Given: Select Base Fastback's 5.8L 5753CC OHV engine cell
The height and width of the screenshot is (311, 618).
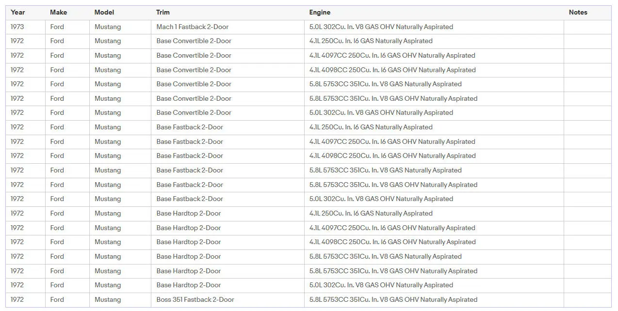Looking at the screenshot, I should click(434, 185).
